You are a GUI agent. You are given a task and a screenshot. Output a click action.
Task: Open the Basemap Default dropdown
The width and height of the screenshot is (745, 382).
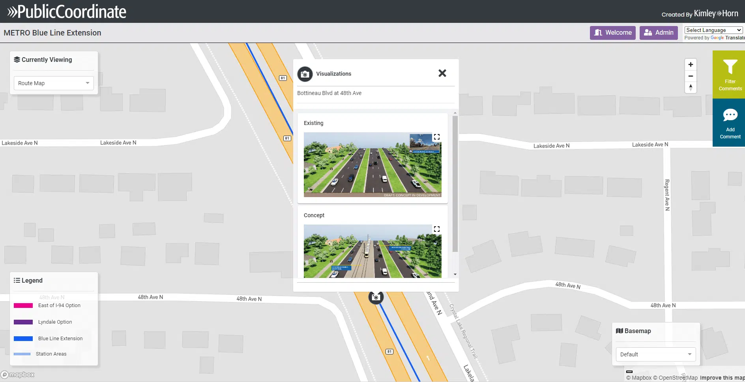tap(655, 354)
